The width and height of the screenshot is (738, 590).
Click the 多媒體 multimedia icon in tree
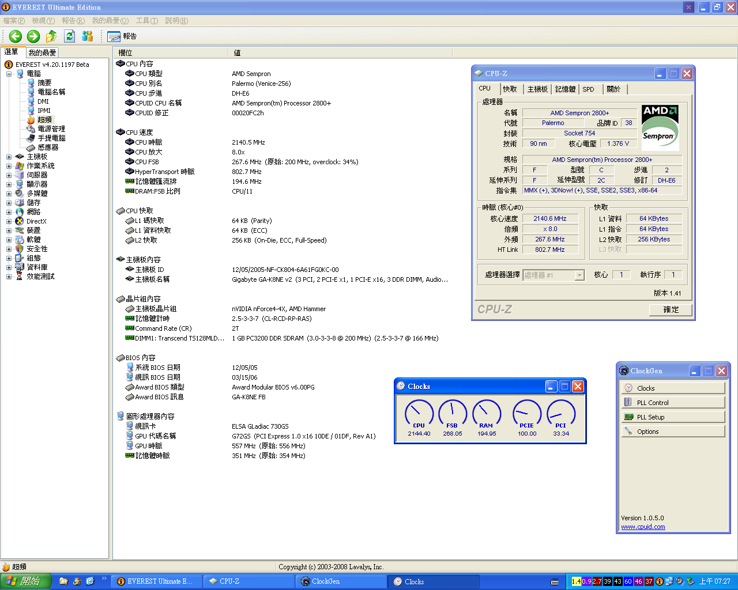tap(20, 194)
